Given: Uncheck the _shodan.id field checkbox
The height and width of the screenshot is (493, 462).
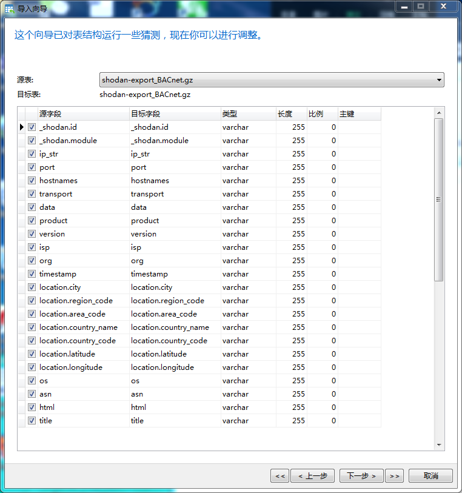Looking at the screenshot, I should click(x=32, y=127).
